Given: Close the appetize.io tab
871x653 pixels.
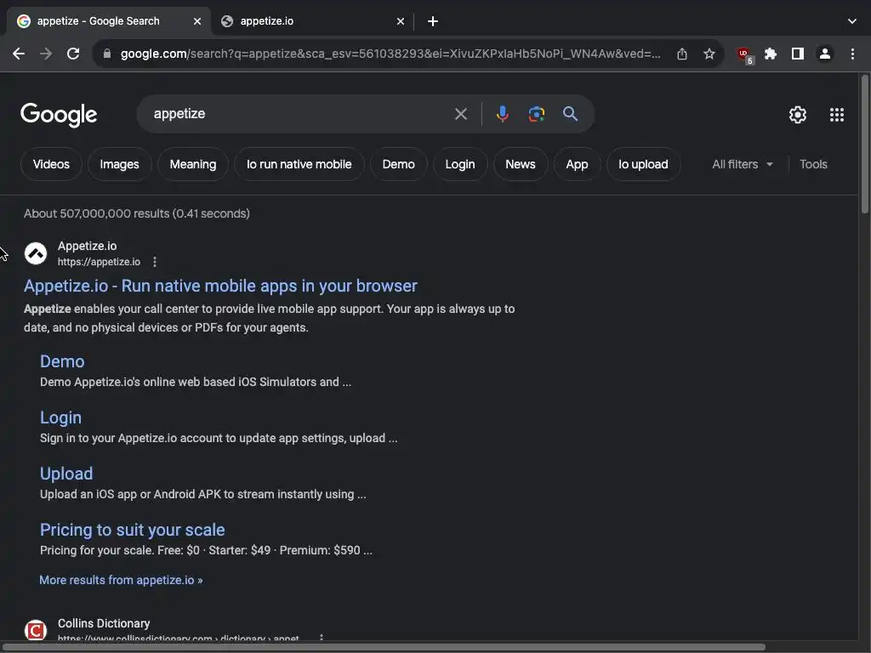Looking at the screenshot, I should coord(401,21).
